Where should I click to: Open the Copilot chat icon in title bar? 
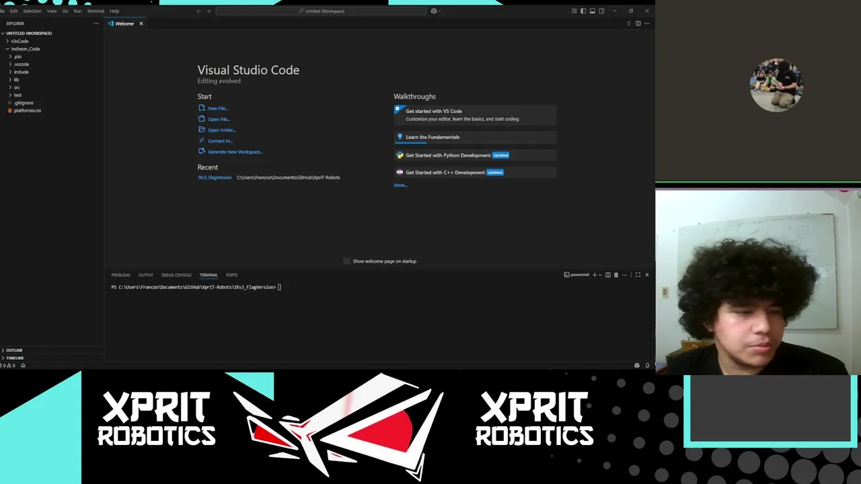pyautogui.click(x=434, y=11)
